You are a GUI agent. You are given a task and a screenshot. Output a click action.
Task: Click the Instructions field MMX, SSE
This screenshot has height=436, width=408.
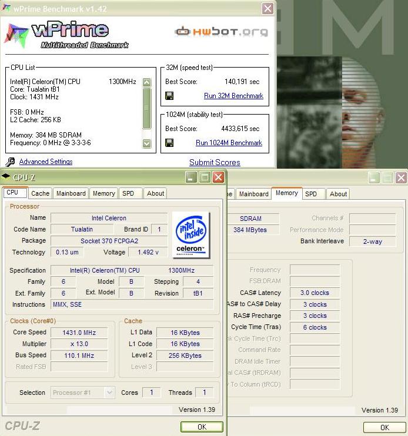click(x=132, y=304)
